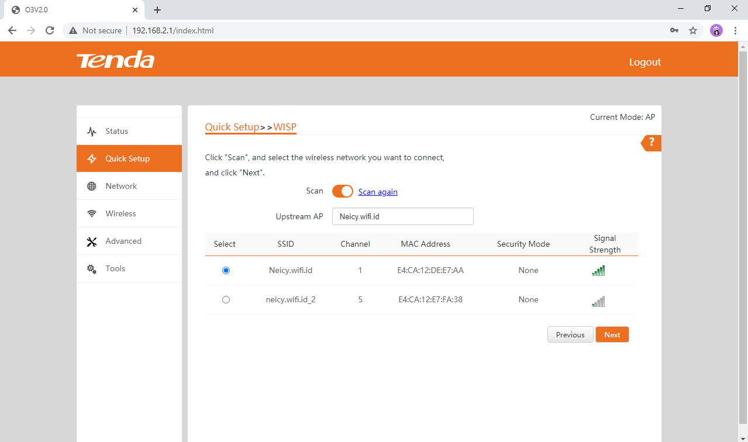Click channel value 5 in second row
748x442 pixels.
click(360, 299)
